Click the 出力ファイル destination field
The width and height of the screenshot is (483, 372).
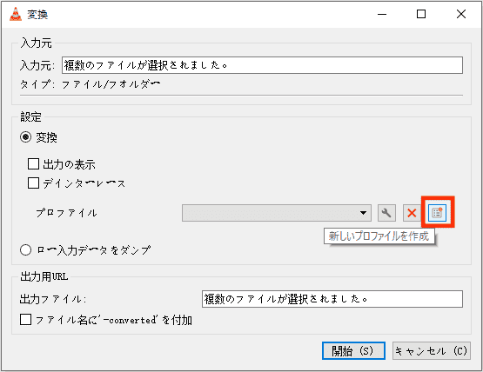click(x=332, y=299)
